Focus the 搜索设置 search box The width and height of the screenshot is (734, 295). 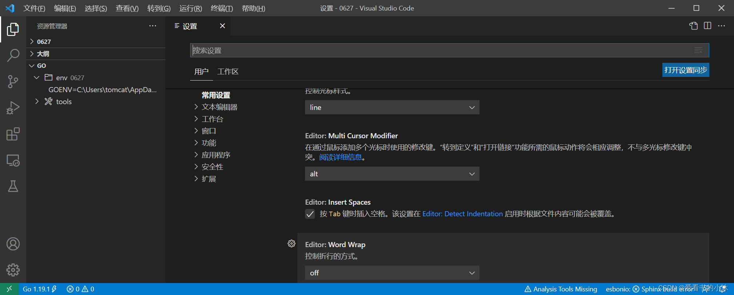[x=449, y=50]
